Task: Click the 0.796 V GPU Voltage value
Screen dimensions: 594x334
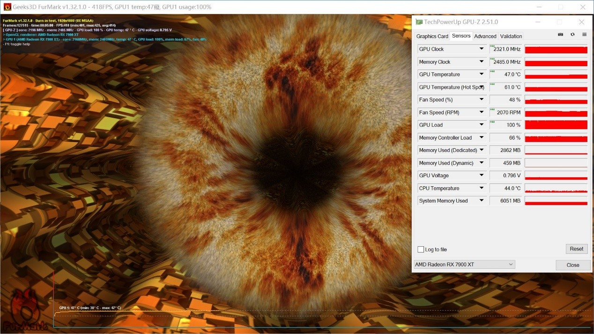Action: pos(505,175)
